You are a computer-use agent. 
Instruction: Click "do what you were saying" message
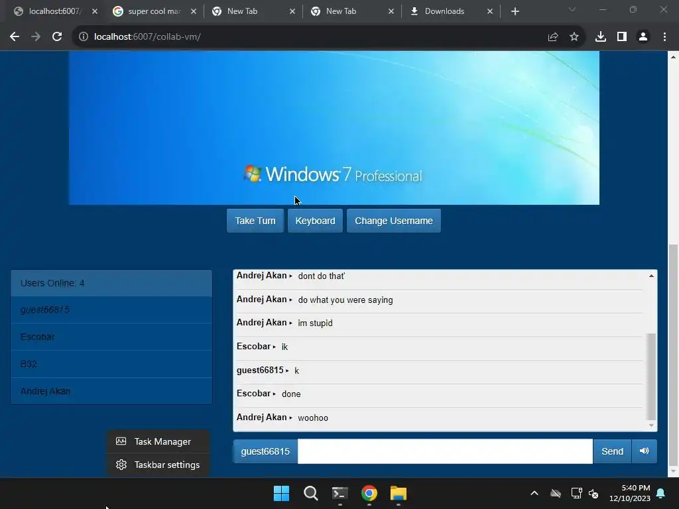point(345,300)
